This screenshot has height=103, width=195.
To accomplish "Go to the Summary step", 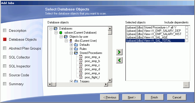I will (x=16, y=84).
